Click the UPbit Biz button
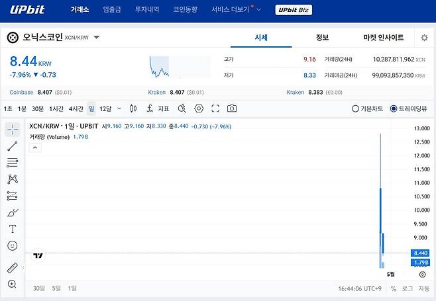 [294, 10]
